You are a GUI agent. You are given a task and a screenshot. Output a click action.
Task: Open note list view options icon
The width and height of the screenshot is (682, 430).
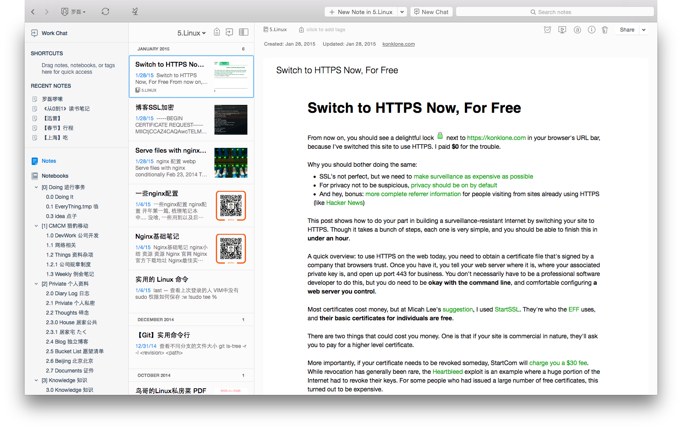(x=243, y=32)
